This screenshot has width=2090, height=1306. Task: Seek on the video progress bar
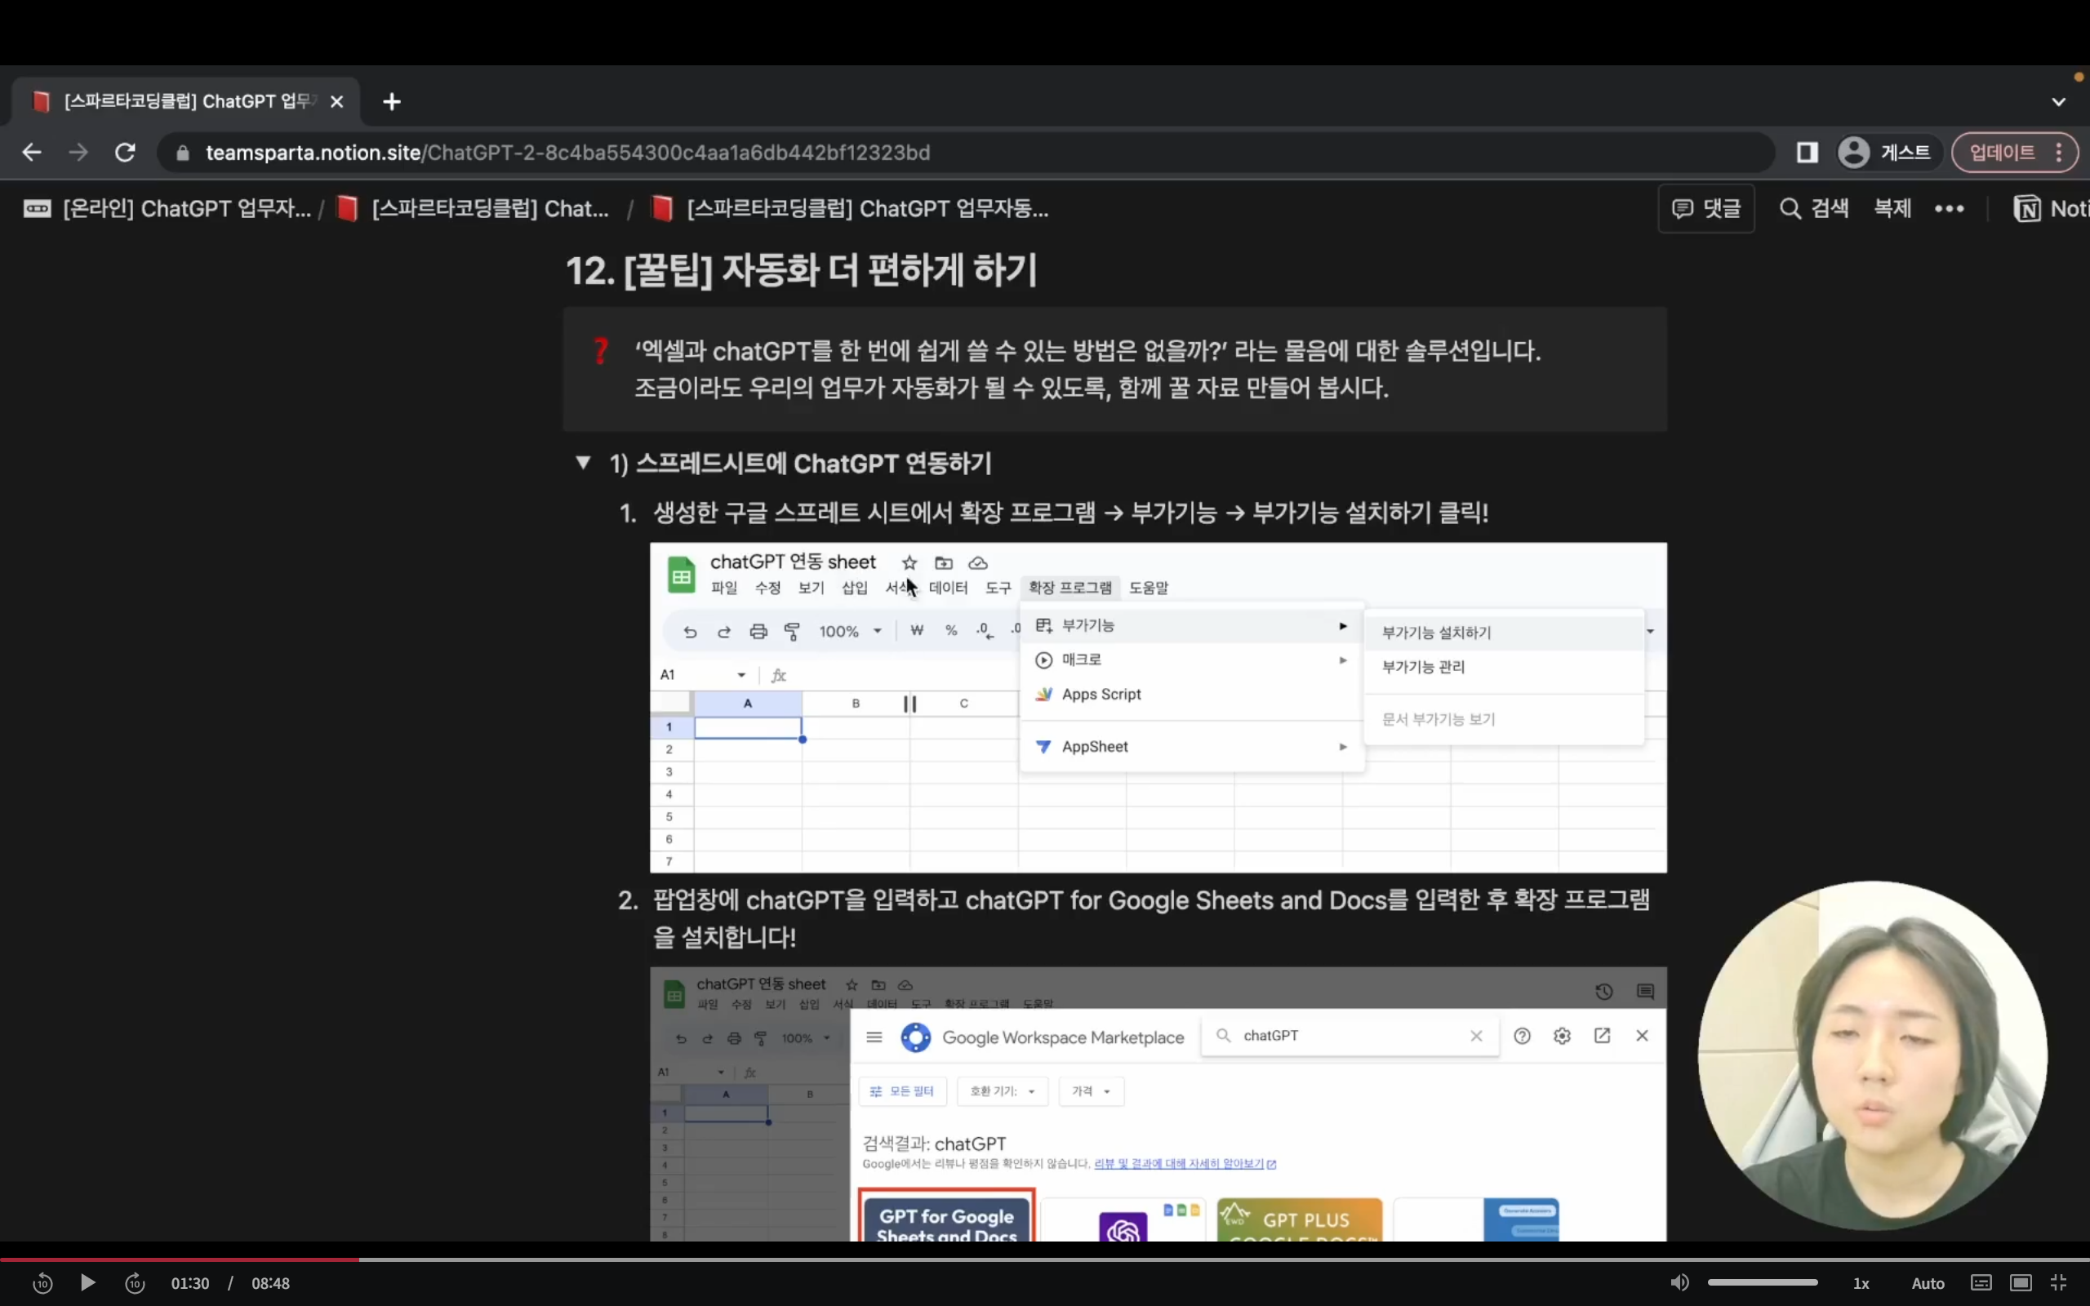pyautogui.click(x=1045, y=1259)
